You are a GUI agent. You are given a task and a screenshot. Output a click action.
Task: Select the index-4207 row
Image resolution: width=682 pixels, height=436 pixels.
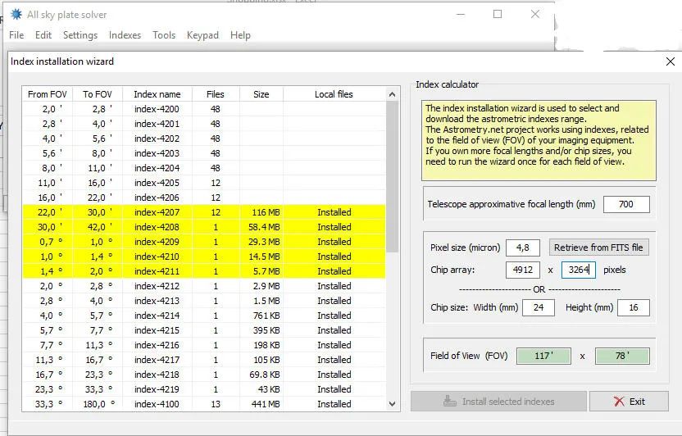[157, 212]
